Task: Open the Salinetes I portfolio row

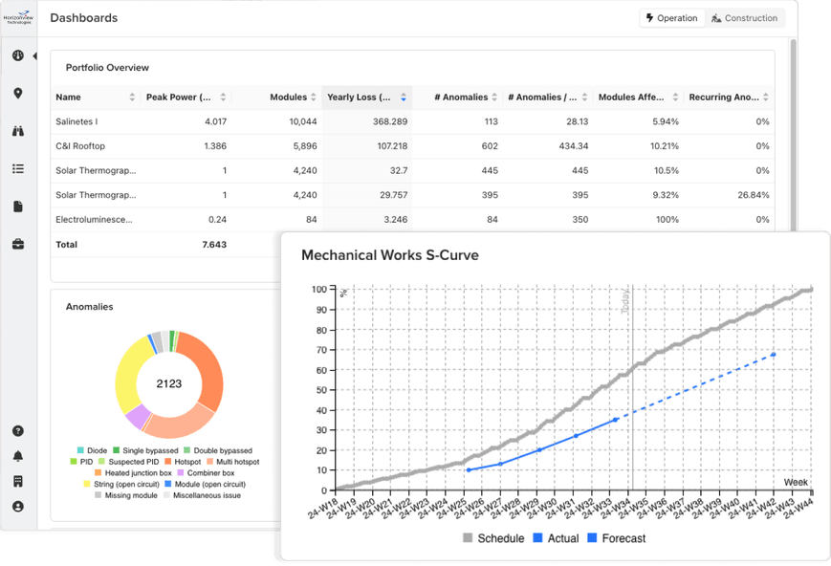Action: (77, 122)
